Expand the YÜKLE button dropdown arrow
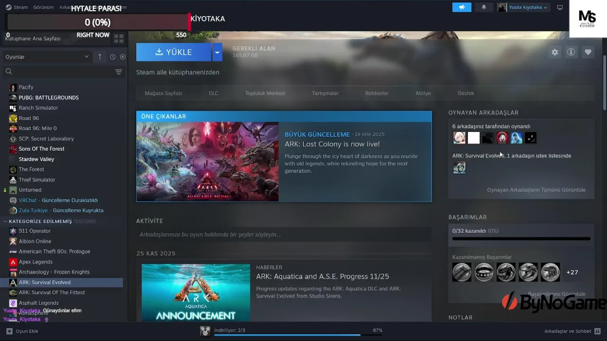Viewport: 607px width, 341px height. click(x=217, y=52)
